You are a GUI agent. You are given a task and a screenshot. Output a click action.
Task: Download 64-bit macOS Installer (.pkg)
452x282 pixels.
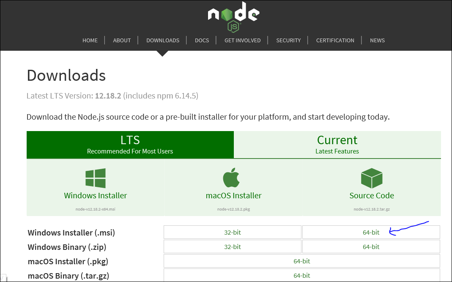click(302, 261)
